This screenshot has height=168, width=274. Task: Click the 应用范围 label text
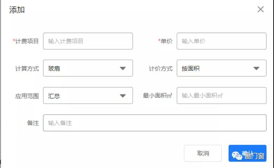pyautogui.click(x=27, y=96)
